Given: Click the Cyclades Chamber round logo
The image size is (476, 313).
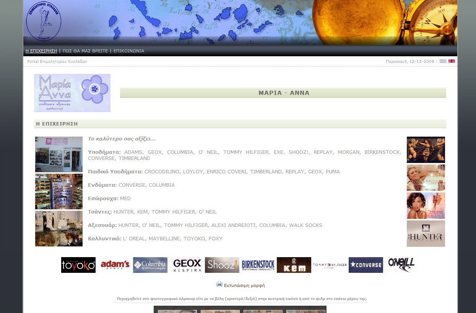Looking at the screenshot, I should 44,21.
